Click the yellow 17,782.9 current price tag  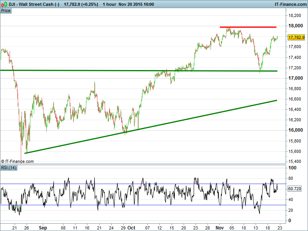pyautogui.click(x=296, y=37)
